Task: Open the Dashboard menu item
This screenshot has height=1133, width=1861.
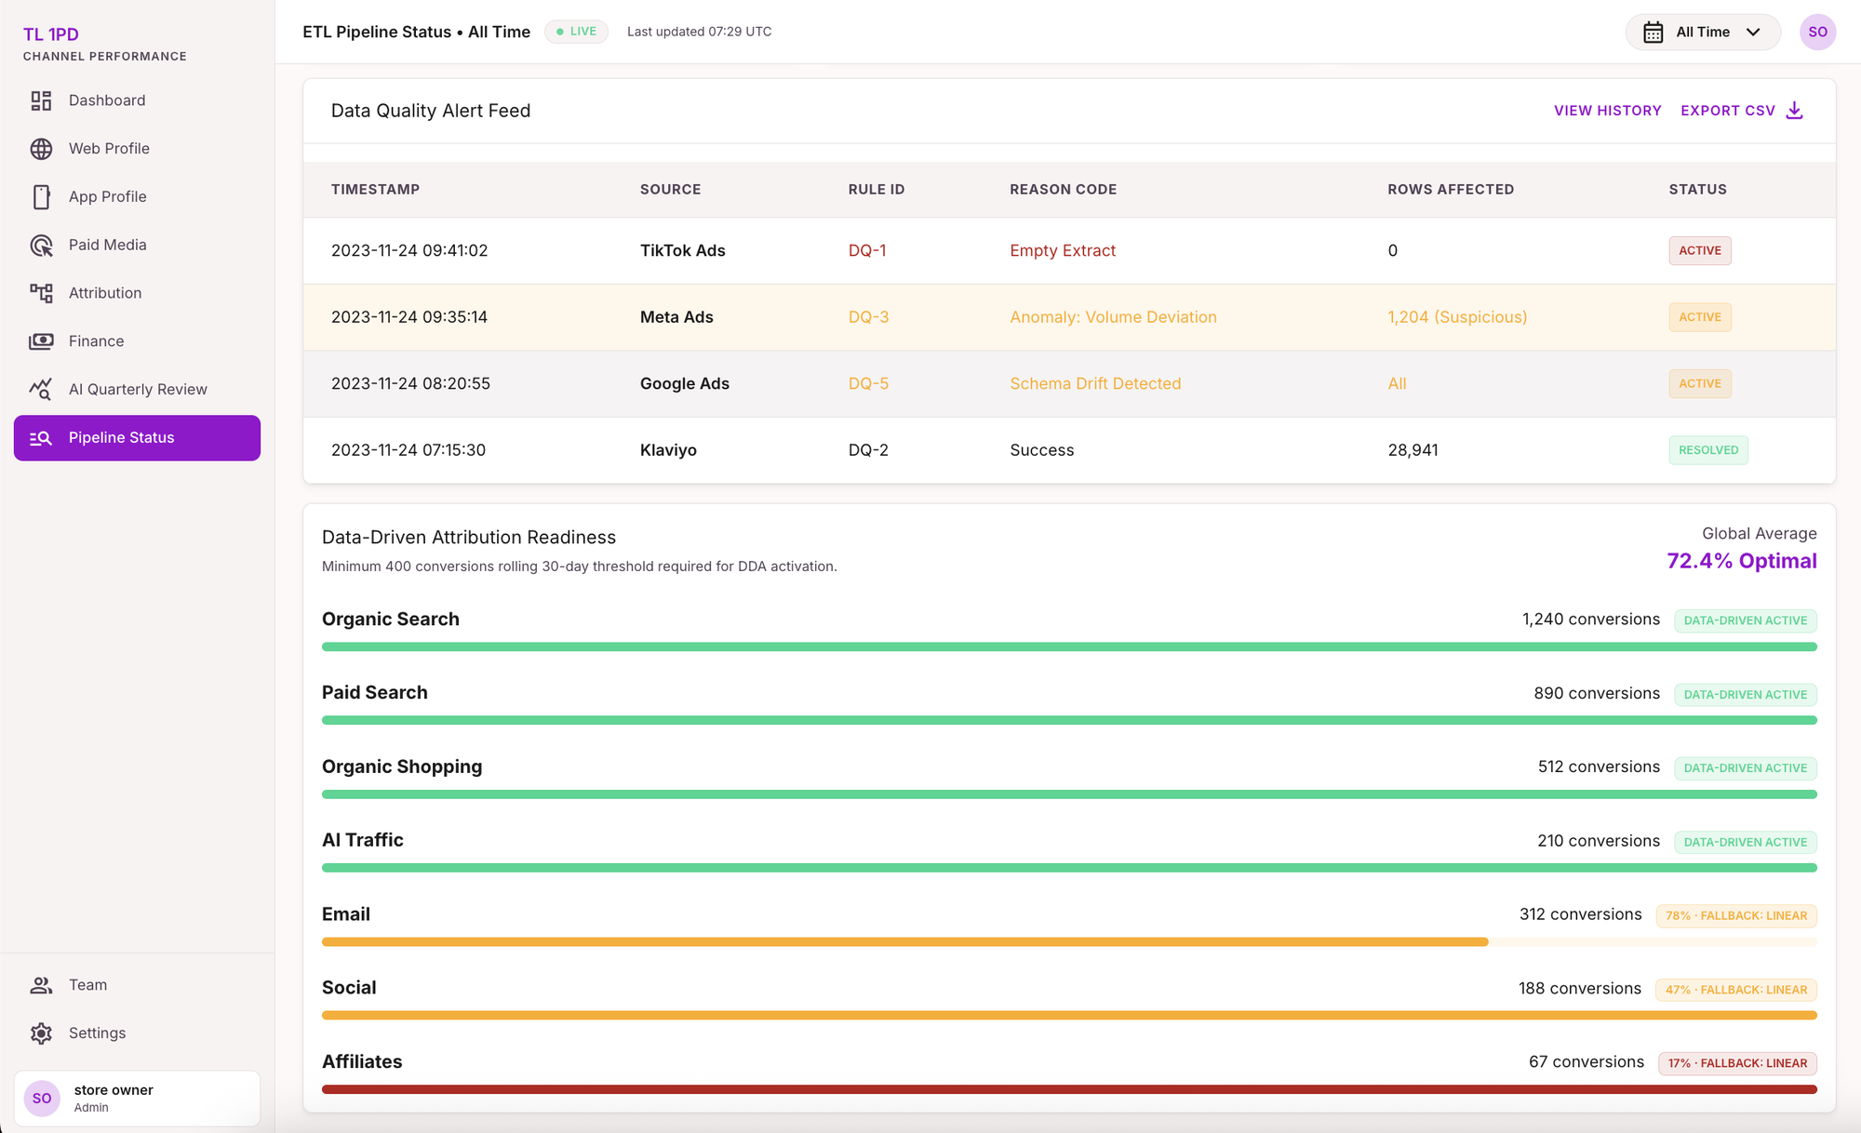Action: tap(137, 100)
